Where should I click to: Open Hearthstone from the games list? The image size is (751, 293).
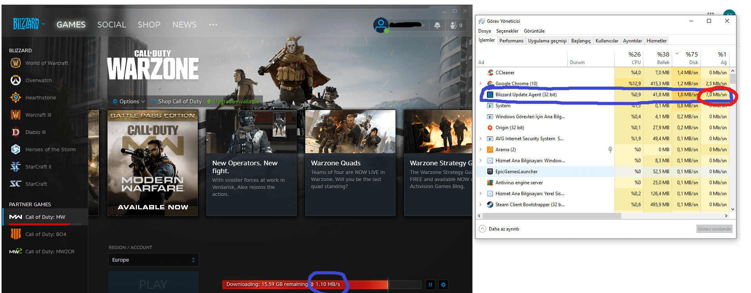coord(33,97)
